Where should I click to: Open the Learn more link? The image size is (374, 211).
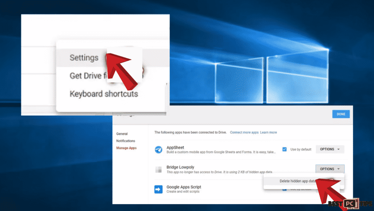click(268, 132)
